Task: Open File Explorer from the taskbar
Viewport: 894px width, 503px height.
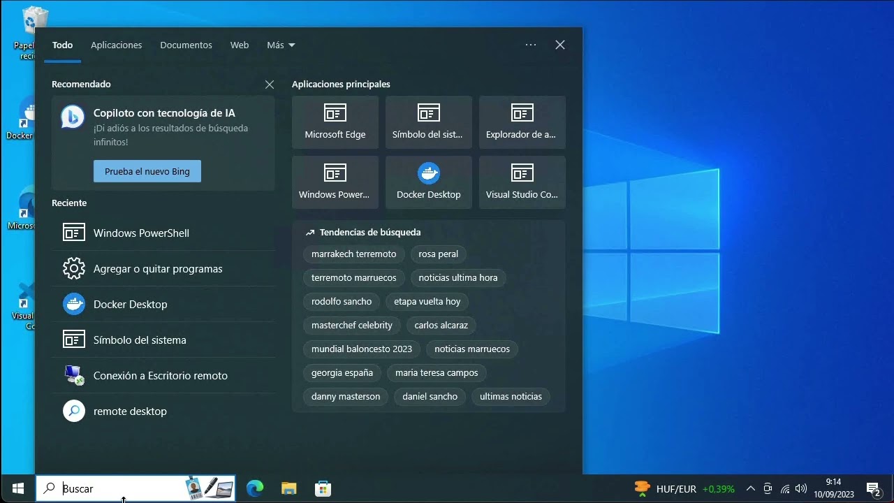Action: click(288, 488)
